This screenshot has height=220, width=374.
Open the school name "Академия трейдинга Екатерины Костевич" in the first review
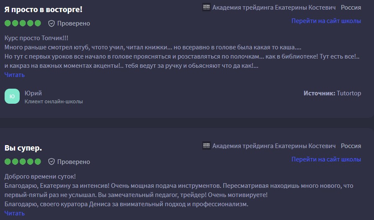click(274, 7)
